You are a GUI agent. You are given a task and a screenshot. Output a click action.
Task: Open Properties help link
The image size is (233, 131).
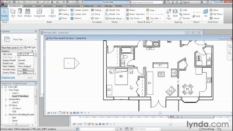point(8,78)
